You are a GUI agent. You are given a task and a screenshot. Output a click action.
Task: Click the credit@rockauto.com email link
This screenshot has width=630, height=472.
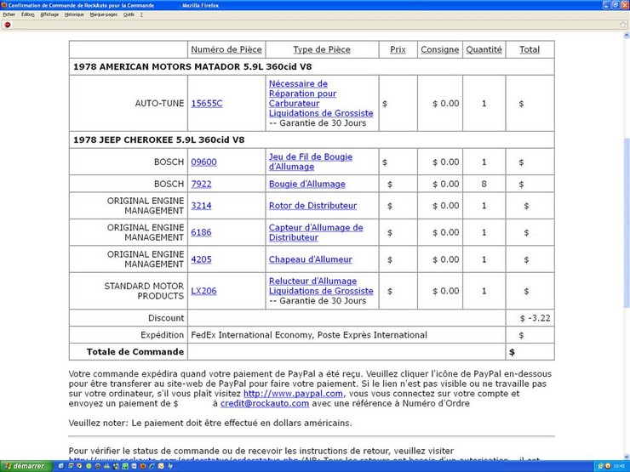coord(265,403)
